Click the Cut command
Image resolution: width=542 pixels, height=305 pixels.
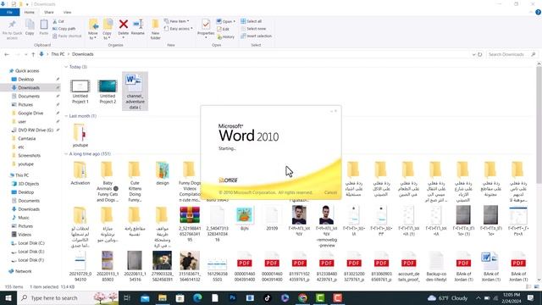[58, 21]
